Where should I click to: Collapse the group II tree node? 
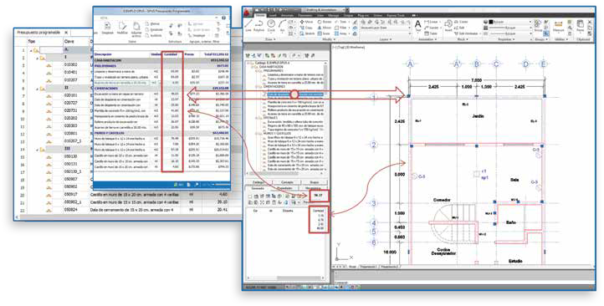pos(38,88)
